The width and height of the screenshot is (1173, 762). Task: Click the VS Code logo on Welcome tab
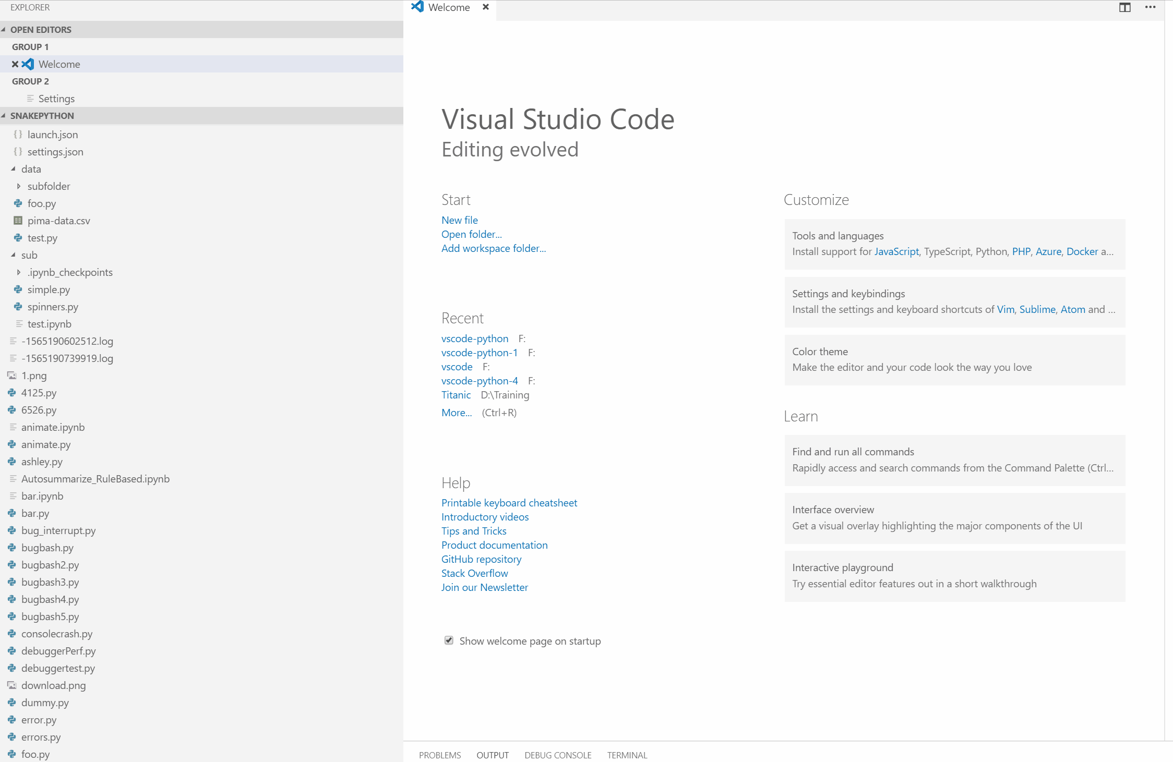[417, 7]
